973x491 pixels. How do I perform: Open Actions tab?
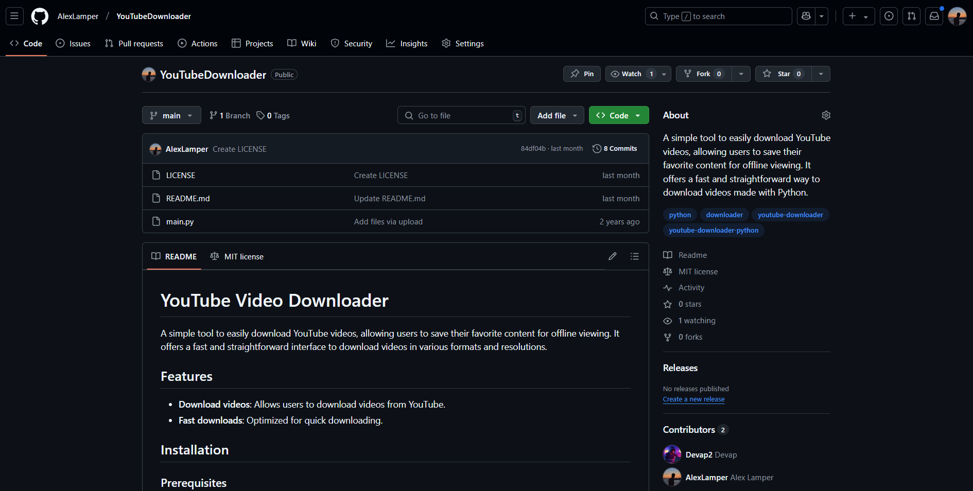tap(198, 43)
